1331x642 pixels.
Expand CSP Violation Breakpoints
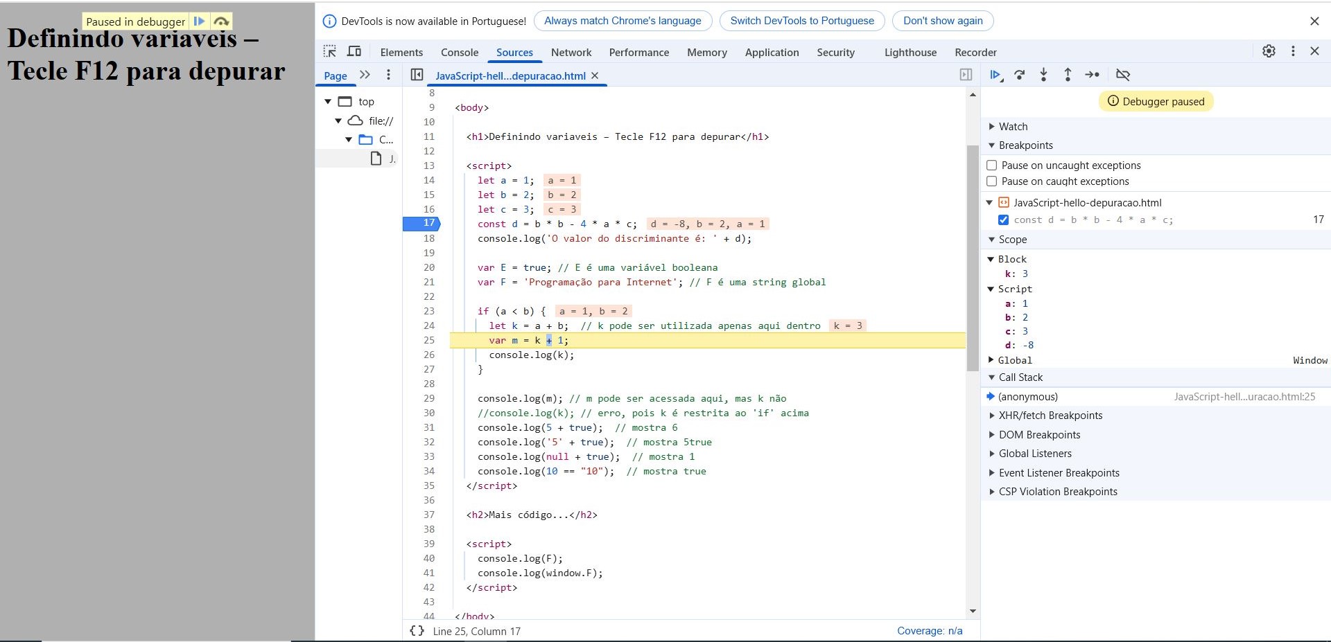pyautogui.click(x=992, y=492)
